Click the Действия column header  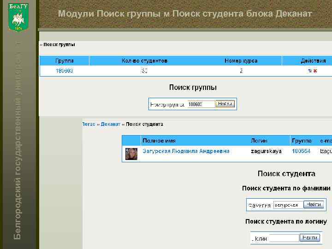pos(313,61)
